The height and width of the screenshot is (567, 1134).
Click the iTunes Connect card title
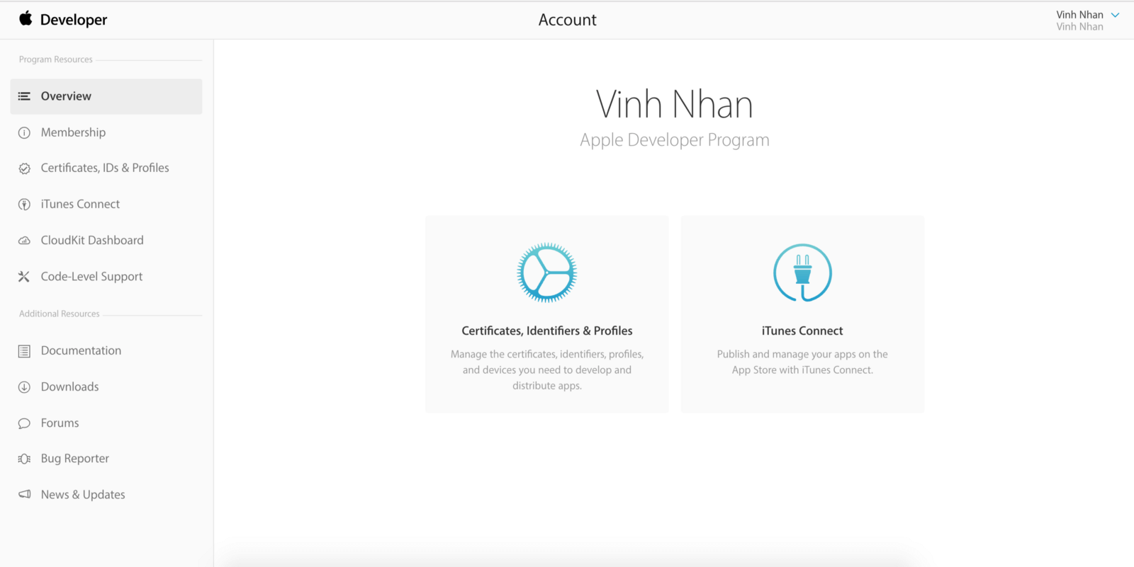802,331
